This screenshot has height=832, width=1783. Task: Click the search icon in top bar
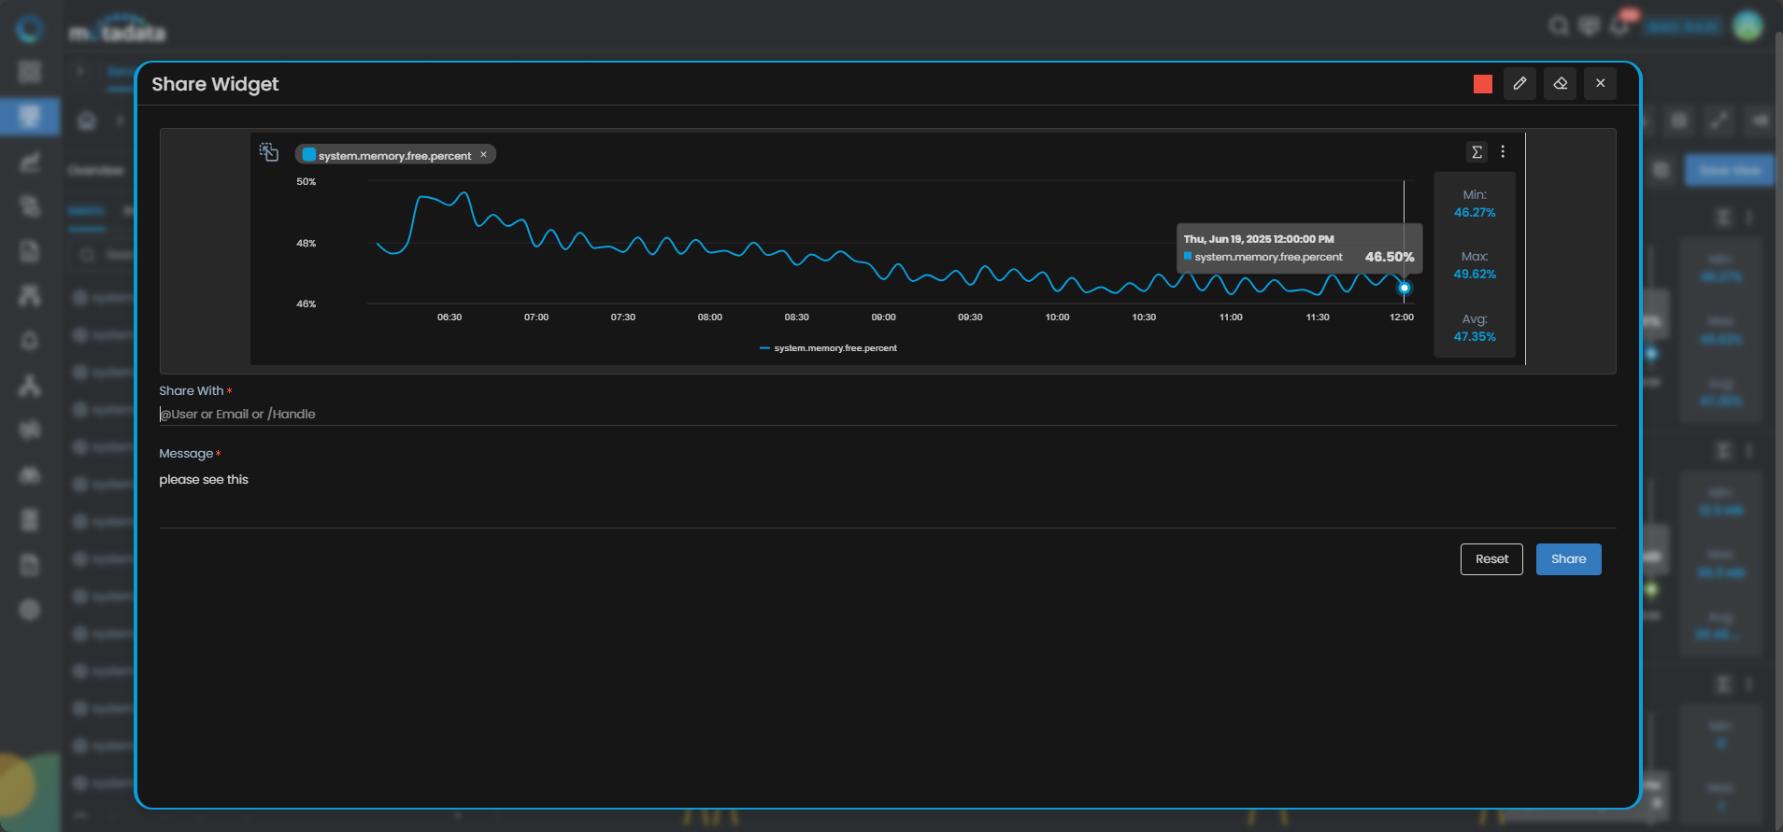[1559, 26]
